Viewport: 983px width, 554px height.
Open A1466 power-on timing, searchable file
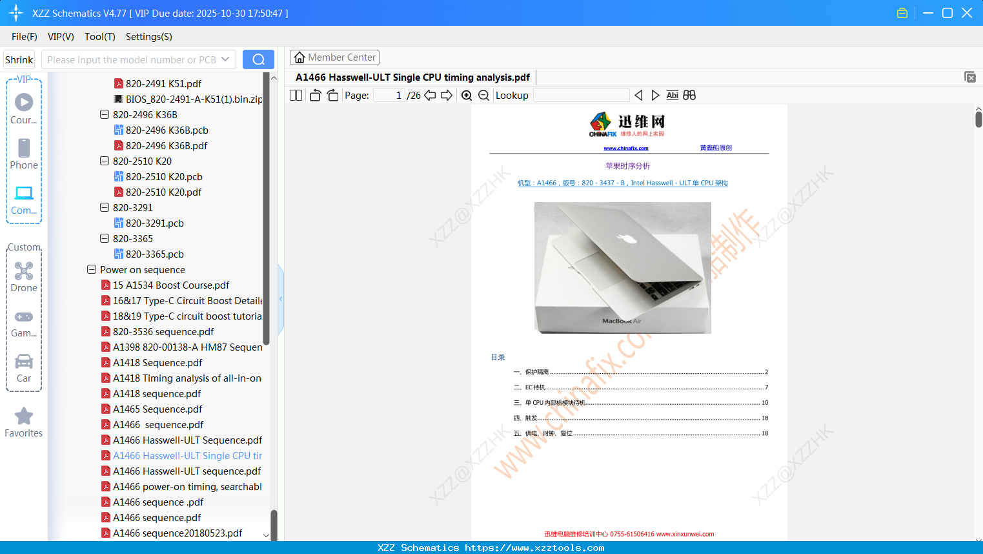coord(181,487)
